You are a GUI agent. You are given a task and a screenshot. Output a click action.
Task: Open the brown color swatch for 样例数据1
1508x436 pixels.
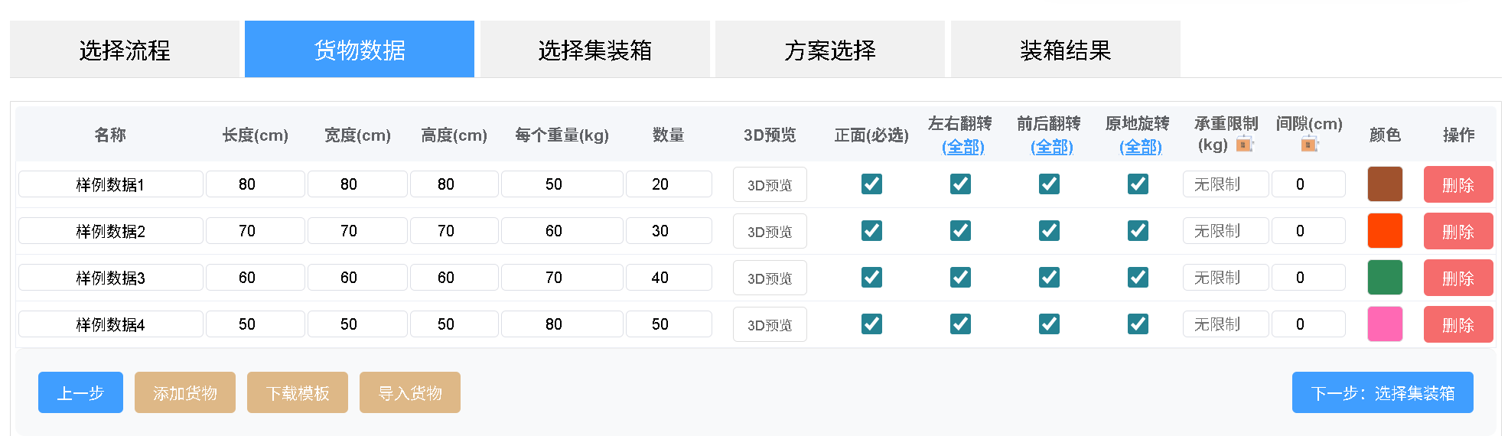1385,184
